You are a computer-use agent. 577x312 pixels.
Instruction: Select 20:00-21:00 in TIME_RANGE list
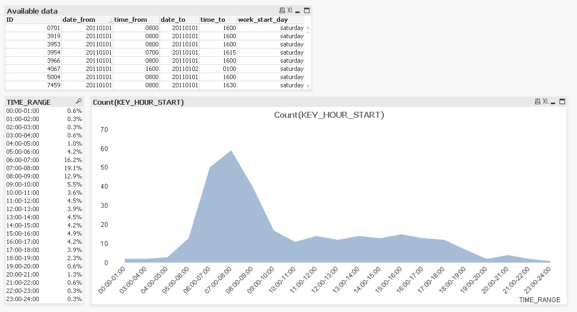pos(44,274)
